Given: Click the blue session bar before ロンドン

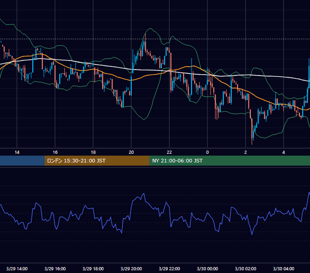Looking at the screenshot, I should [x=22, y=161].
